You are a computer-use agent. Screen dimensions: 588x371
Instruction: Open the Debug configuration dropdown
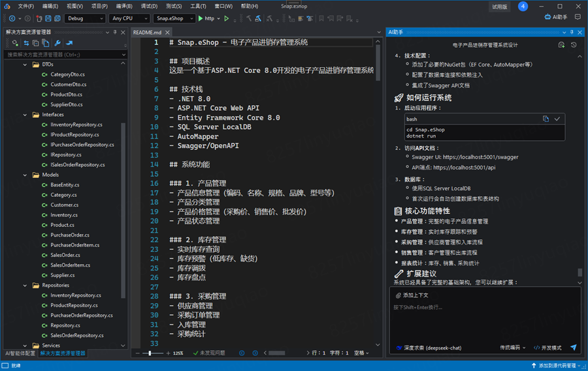click(x=85, y=18)
